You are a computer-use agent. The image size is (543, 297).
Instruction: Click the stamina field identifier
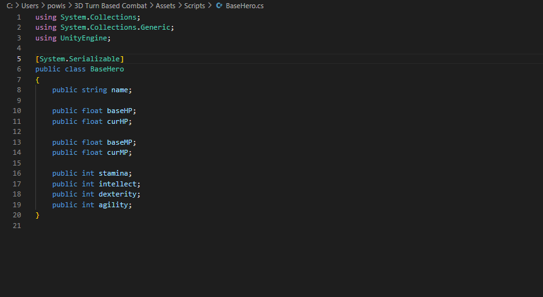point(113,173)
